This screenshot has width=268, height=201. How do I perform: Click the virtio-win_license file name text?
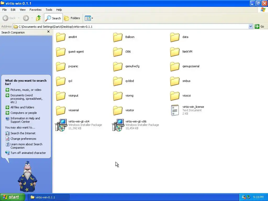(x=193, y=107)
